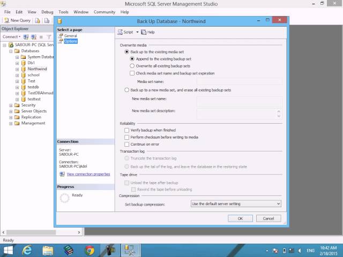Collapse the Databases folder
This screenshot has width=343, height=257.
(11, 51)
